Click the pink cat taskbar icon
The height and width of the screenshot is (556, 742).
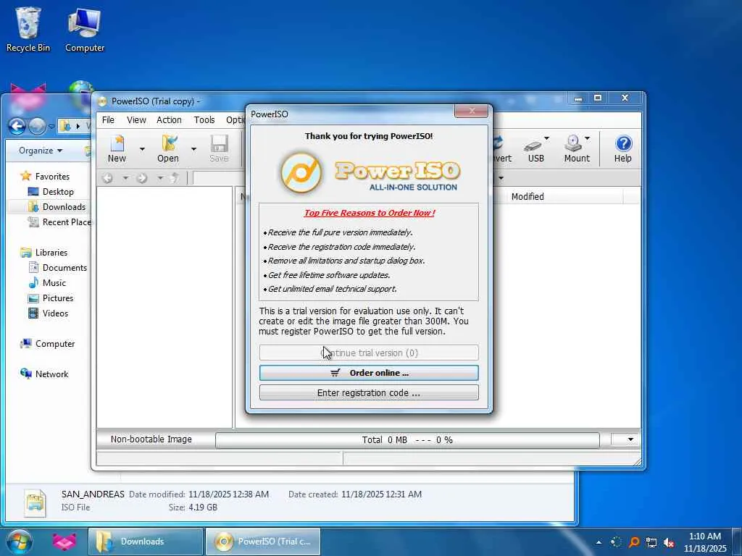point(64,542)
